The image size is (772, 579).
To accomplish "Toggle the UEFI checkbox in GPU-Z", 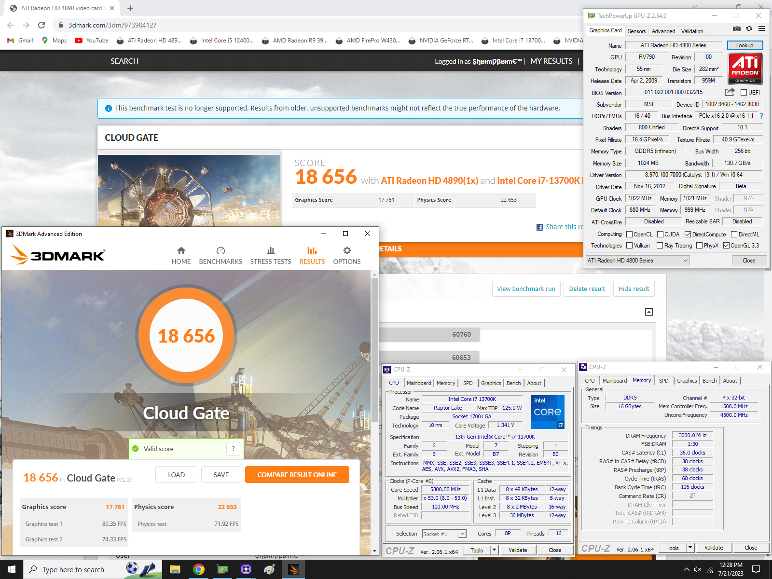I will (x=744, y=93).
